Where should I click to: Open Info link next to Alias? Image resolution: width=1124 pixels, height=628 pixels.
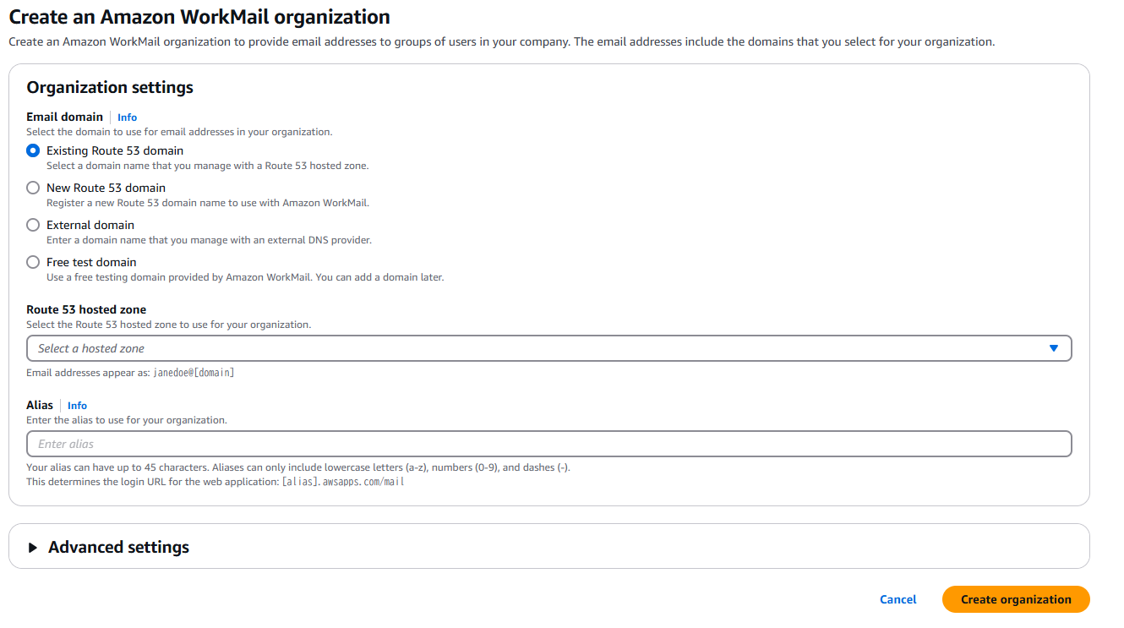[x=77, y=406]
